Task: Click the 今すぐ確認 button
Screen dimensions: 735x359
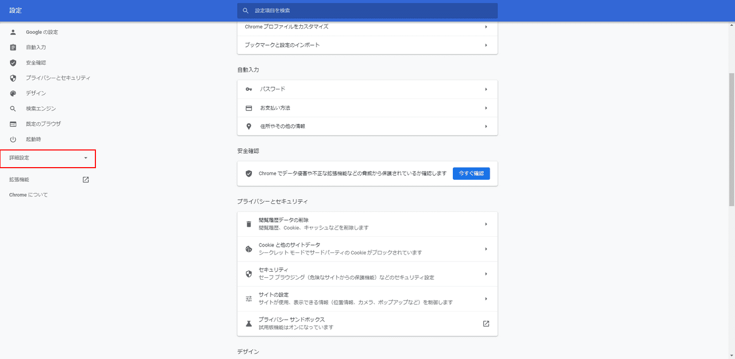Action: [x=471, y=173]
